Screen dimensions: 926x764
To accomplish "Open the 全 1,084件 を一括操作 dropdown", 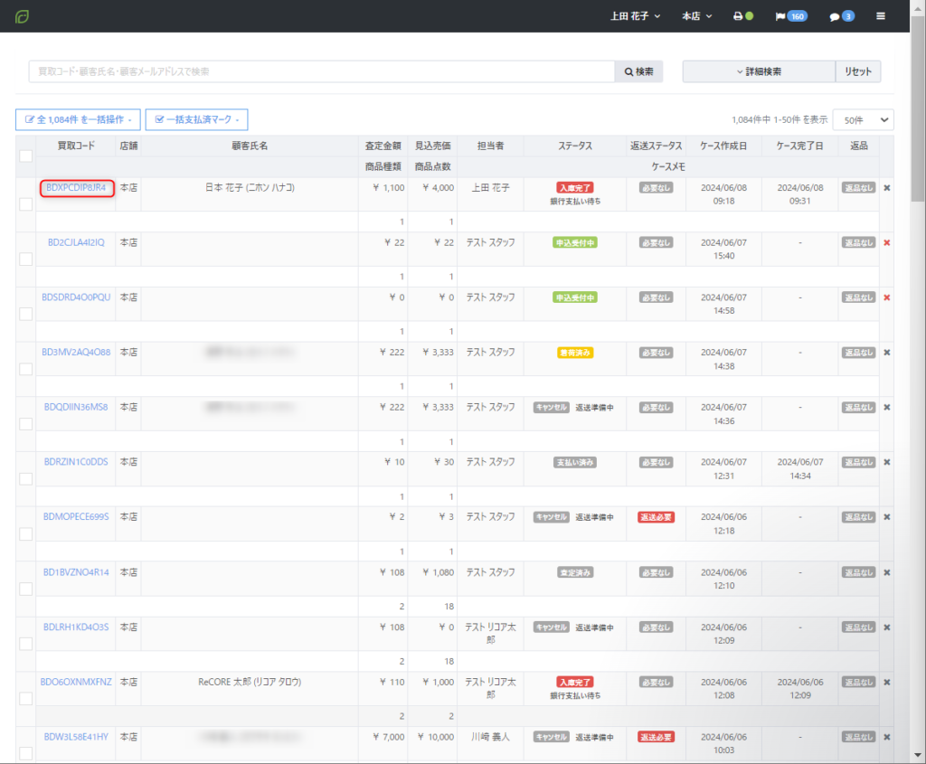I will tap(78, 119).
